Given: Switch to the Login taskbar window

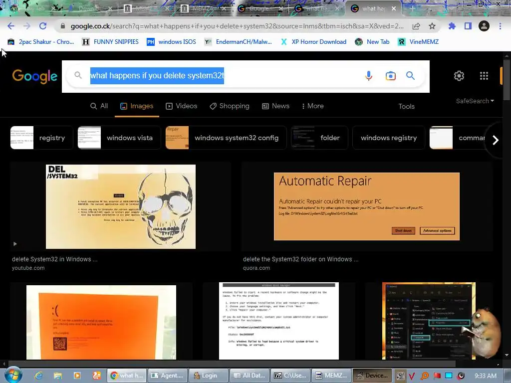Looking at the screenshot, I should tap(209, 376).
